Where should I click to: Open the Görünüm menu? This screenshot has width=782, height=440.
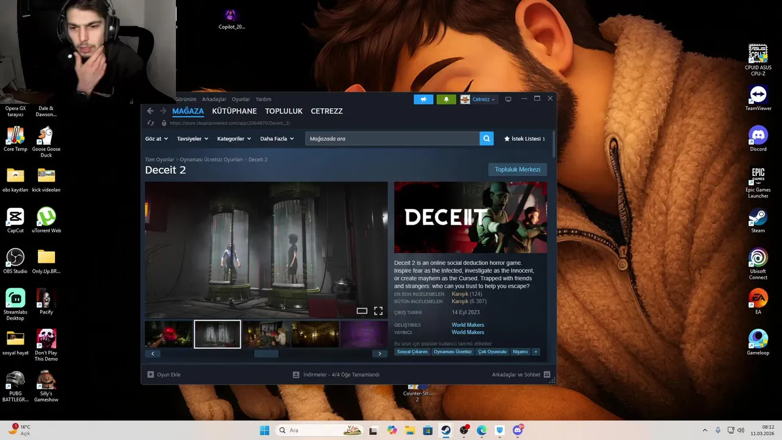186,99
